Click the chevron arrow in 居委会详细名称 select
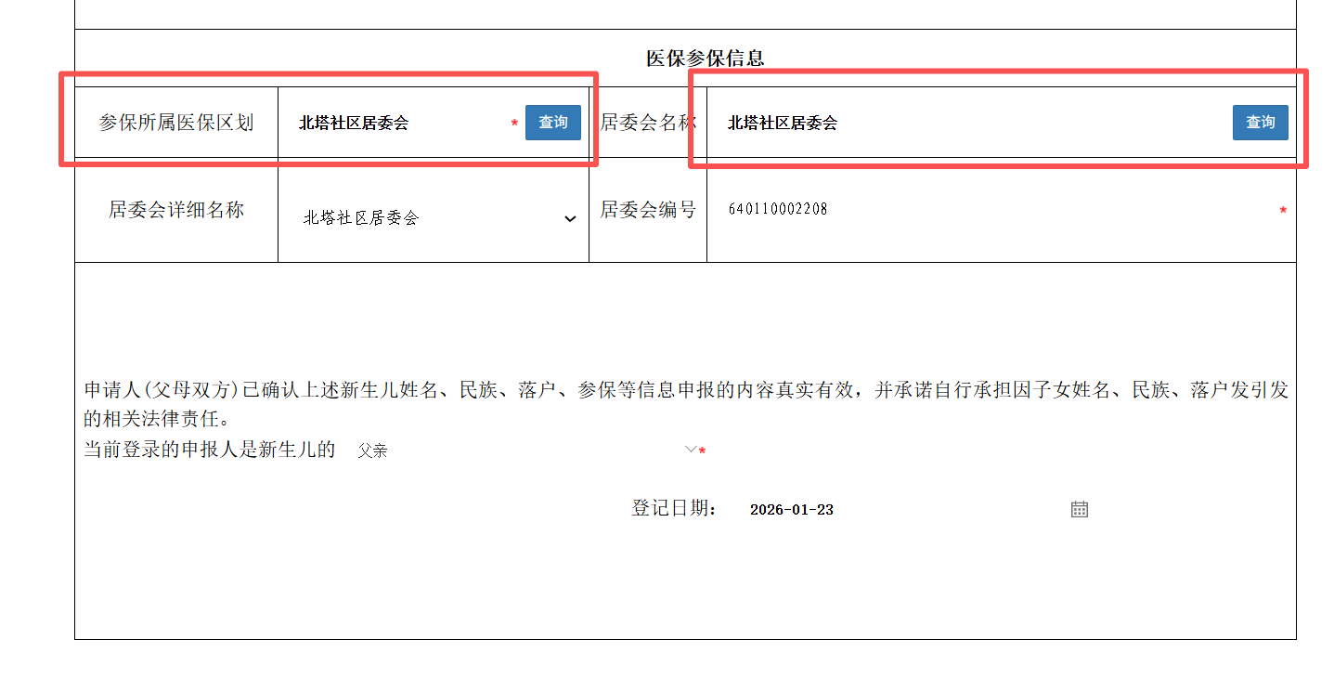Image resolution: width=1334 pixels, height=679 pixels. (x=570, y=219)
